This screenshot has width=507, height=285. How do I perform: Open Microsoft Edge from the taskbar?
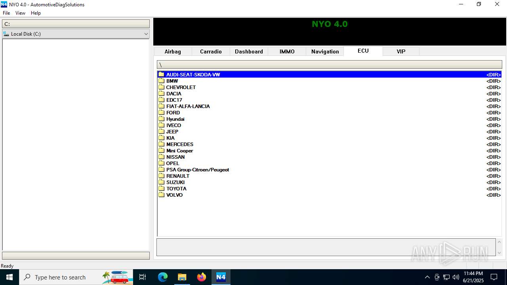(163, 277)
